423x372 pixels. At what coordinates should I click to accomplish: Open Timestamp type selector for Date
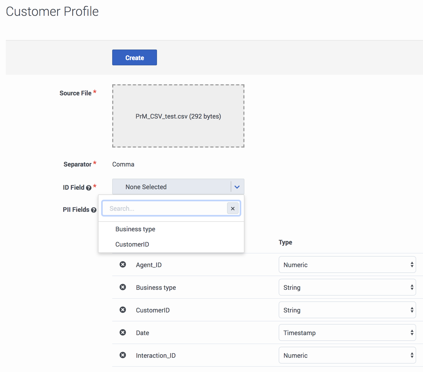pos(347,332)
